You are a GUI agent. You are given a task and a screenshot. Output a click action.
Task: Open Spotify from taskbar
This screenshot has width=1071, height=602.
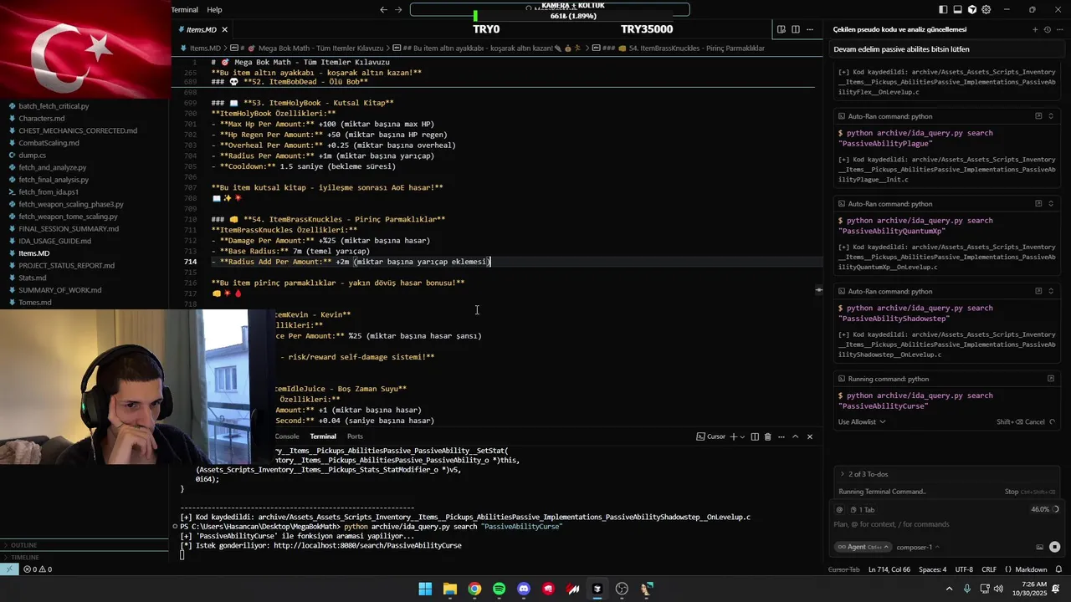499,589
